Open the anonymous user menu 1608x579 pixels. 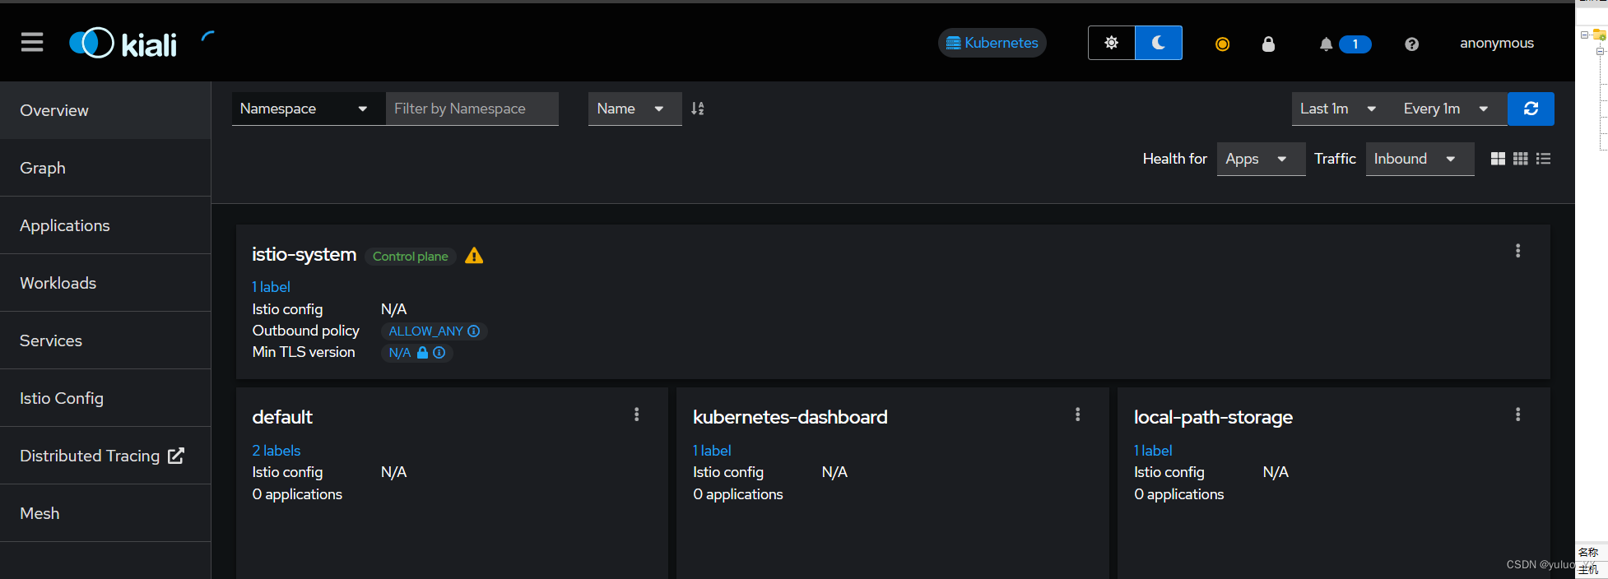tap(1496, 43)
